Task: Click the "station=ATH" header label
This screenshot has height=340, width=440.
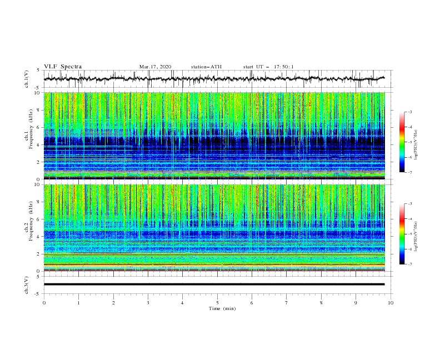Action: point(206,67)
